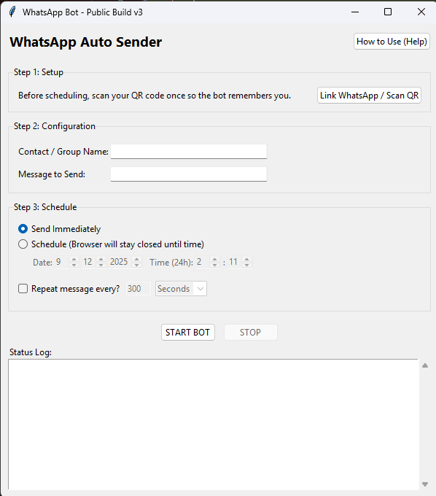Click the feather app icon in title bar
Screen dimensions: 436x496
click(x=12, y=12)
